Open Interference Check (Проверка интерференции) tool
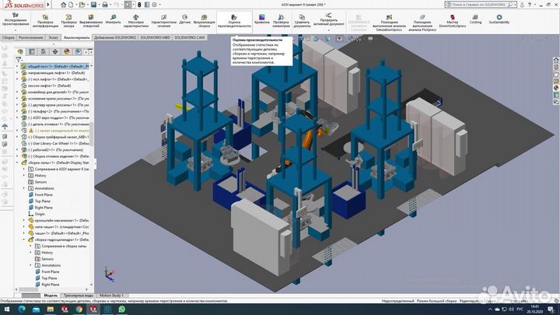Image resolution: width=560 pixels, height=315 pixels. point(45,22)
